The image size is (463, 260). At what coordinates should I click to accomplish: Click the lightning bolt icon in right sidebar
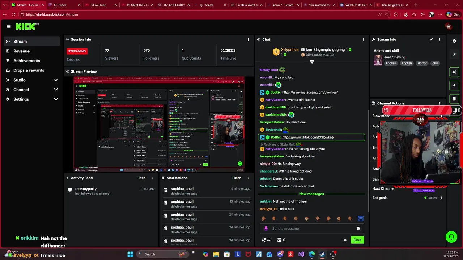454,86
